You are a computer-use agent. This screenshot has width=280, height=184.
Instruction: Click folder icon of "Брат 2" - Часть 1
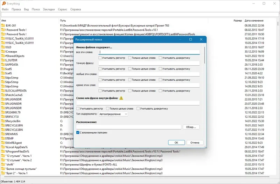tap(3, 173)
